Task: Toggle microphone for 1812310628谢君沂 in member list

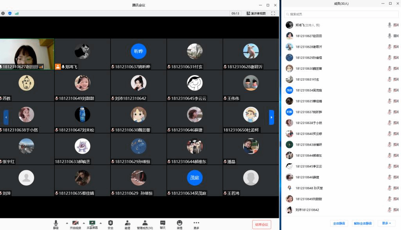Action: [389, 47]
